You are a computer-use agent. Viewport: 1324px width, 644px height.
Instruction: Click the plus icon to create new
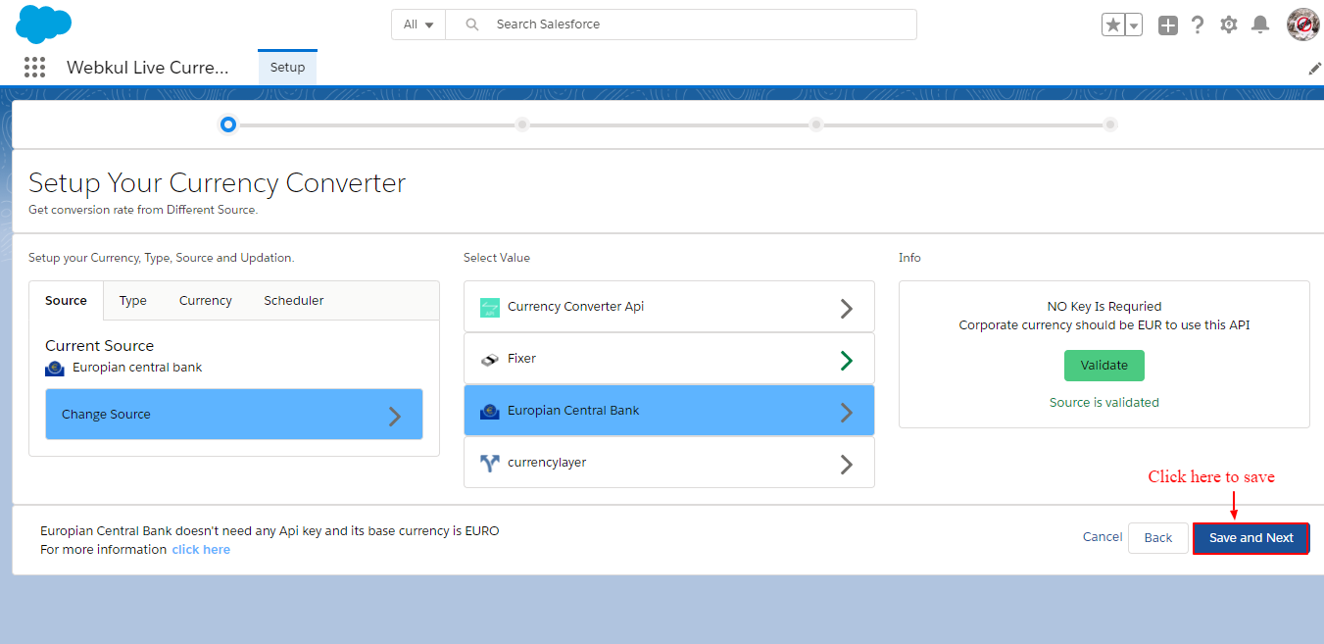1167,25
